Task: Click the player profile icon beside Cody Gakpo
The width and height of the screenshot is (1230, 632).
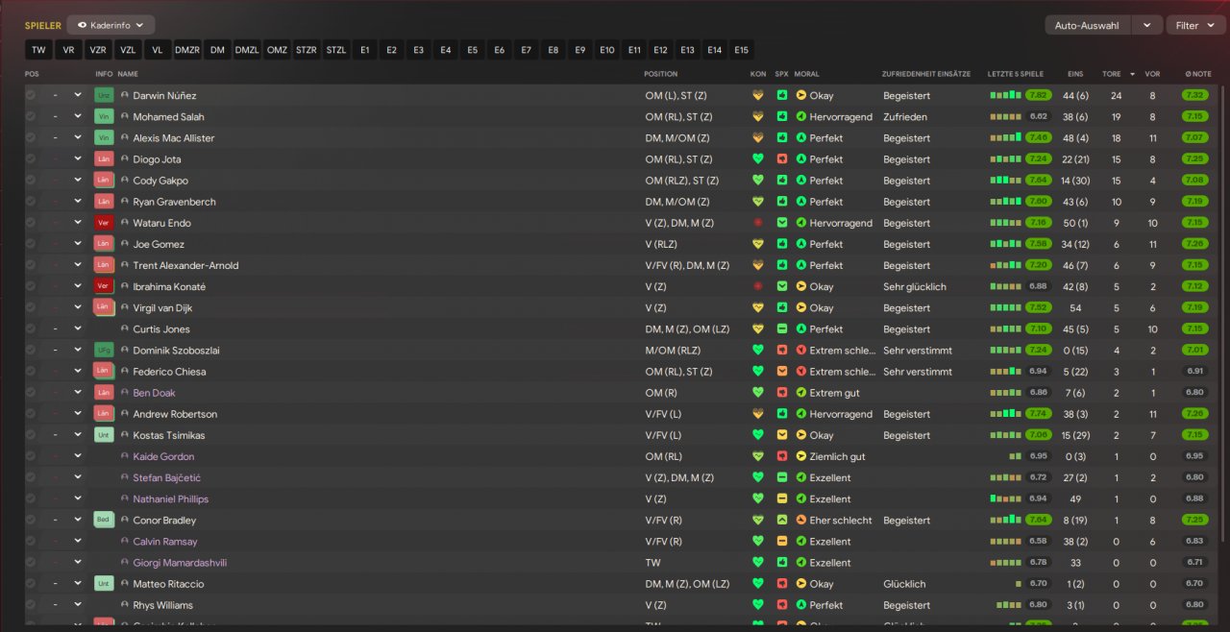Action: (x=125, y=181)
